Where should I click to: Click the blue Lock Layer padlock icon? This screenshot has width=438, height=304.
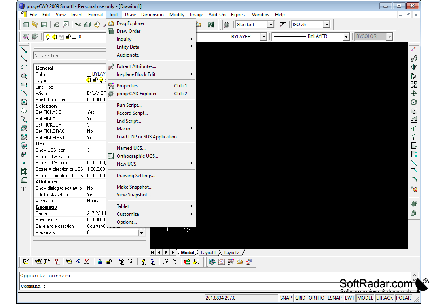pyautogui.click(x=100, y=262)
